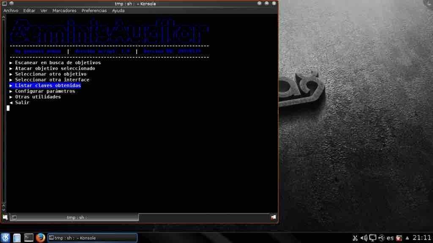
Task: Switch keyboard layout via the es indicator
Action: [x=389, y=238]
